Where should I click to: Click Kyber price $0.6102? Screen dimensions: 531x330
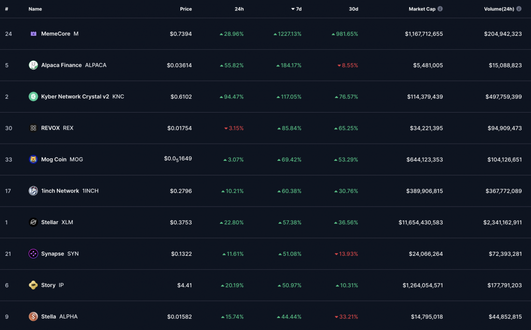click(181, 97)
